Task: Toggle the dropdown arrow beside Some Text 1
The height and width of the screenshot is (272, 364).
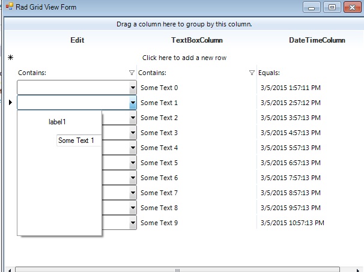Action: tap(133, 103)
